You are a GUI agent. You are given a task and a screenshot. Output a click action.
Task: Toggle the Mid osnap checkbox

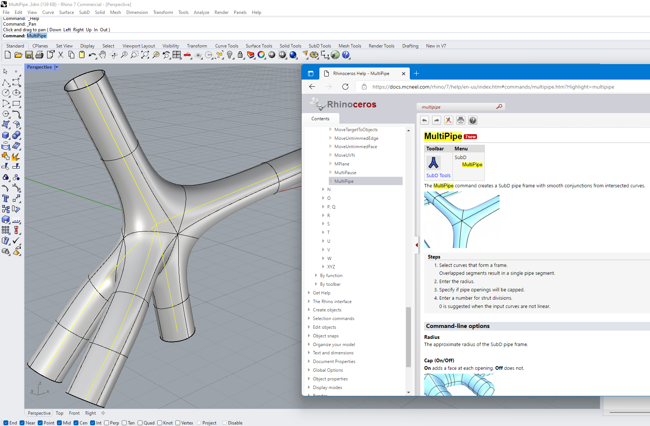(59, 423)
